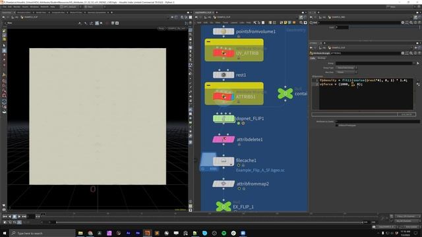Image resolution: width=422 pixels, height=237 pixels.
Task: Open the Edit menu in main menu bar
Action: (x=10, y=7)
